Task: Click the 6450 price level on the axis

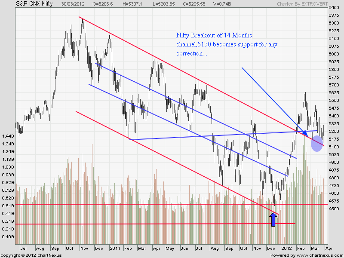Action: (x=333, y=8)
